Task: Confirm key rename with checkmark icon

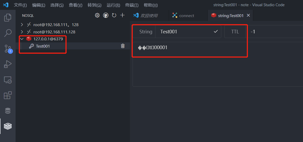Action: click(x=216, y=31)
